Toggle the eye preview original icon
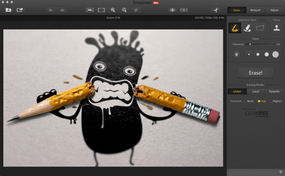Screen dimensions: 285x176 coord(172,10)
